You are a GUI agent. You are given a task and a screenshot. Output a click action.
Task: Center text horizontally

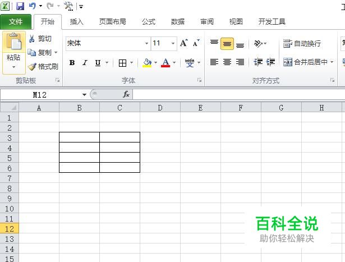pyautogui.click(x=227, y=62)
